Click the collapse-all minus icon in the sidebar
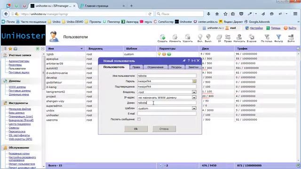Screen dimensions: 301x169 [x=43, y=49]
